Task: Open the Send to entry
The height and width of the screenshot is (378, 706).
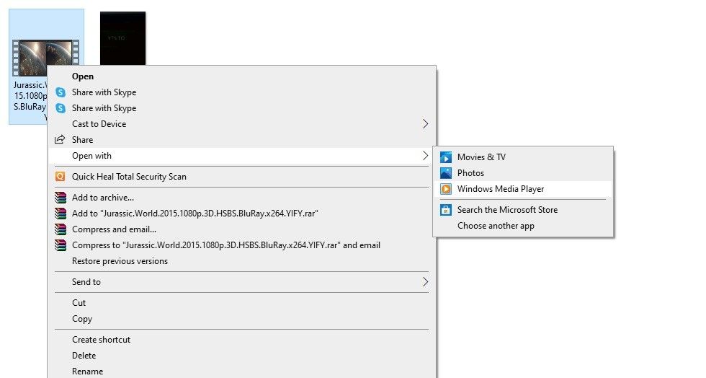Action: (242, 282)
